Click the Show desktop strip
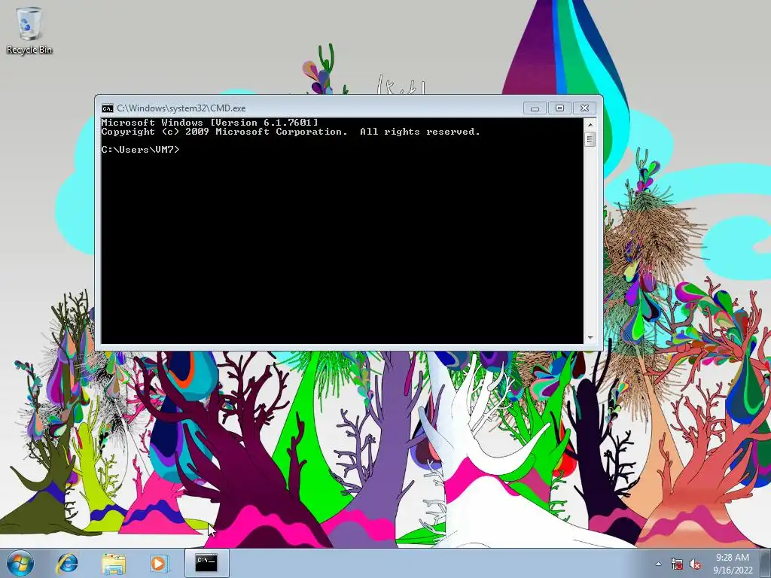Image resolution: width=771 pixels, height=578 pixels. (x=766, y=563)
